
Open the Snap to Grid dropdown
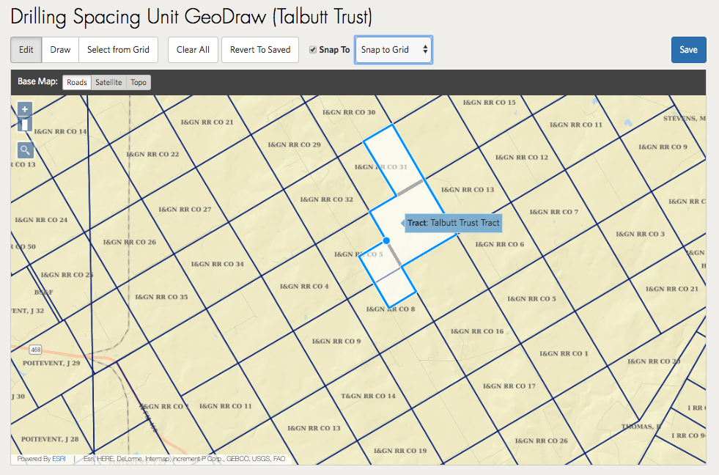coord(394,50)
